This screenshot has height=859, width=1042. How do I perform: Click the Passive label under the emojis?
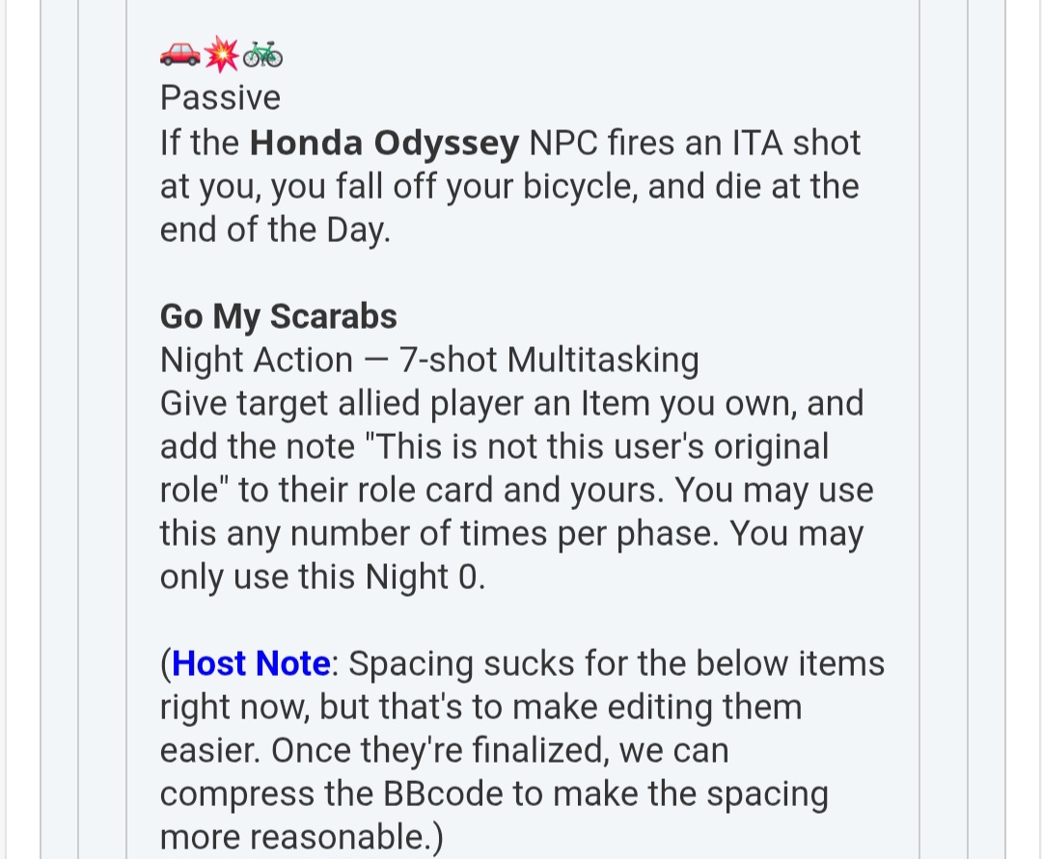pyautogui.click(x=220, y=98)
